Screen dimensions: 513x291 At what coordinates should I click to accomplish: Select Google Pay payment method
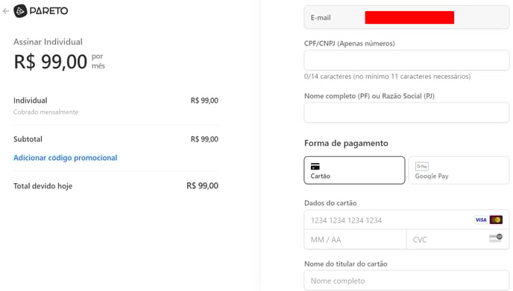pyautogui.click(x=459, y=170)
